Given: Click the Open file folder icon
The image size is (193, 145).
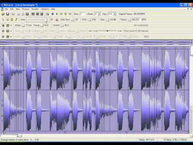Looking at the screenshot, I should pos(3,14).
